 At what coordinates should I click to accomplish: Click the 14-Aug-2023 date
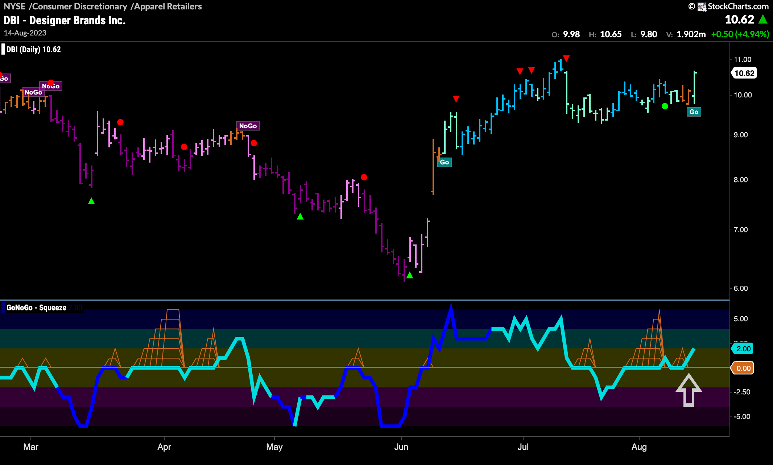25,33
